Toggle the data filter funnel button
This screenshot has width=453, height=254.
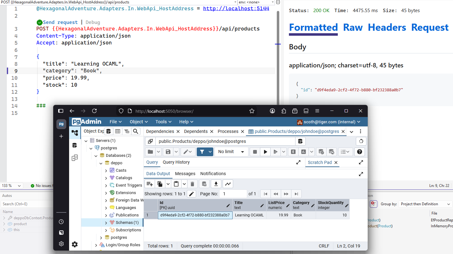tap(202, 152)
